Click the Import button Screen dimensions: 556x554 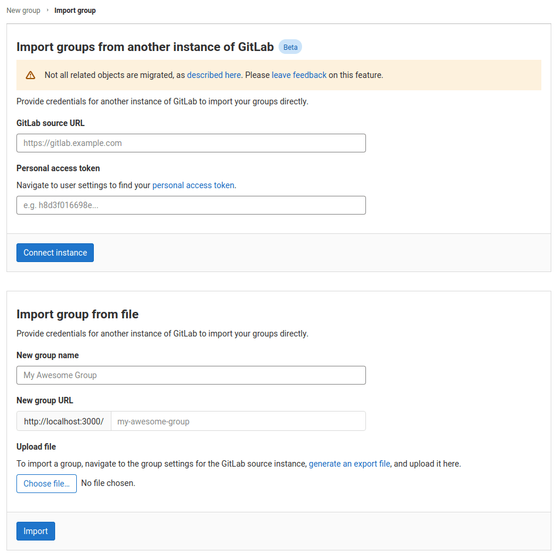pos(35,531)
